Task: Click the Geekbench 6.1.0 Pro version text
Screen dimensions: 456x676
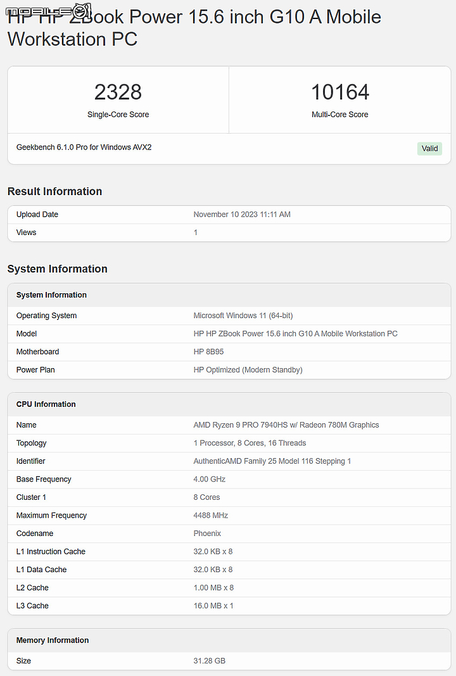Action: coord(84,148)
